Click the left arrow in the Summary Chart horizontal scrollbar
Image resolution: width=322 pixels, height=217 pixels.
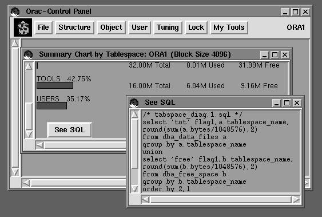[x=39, y=145]
